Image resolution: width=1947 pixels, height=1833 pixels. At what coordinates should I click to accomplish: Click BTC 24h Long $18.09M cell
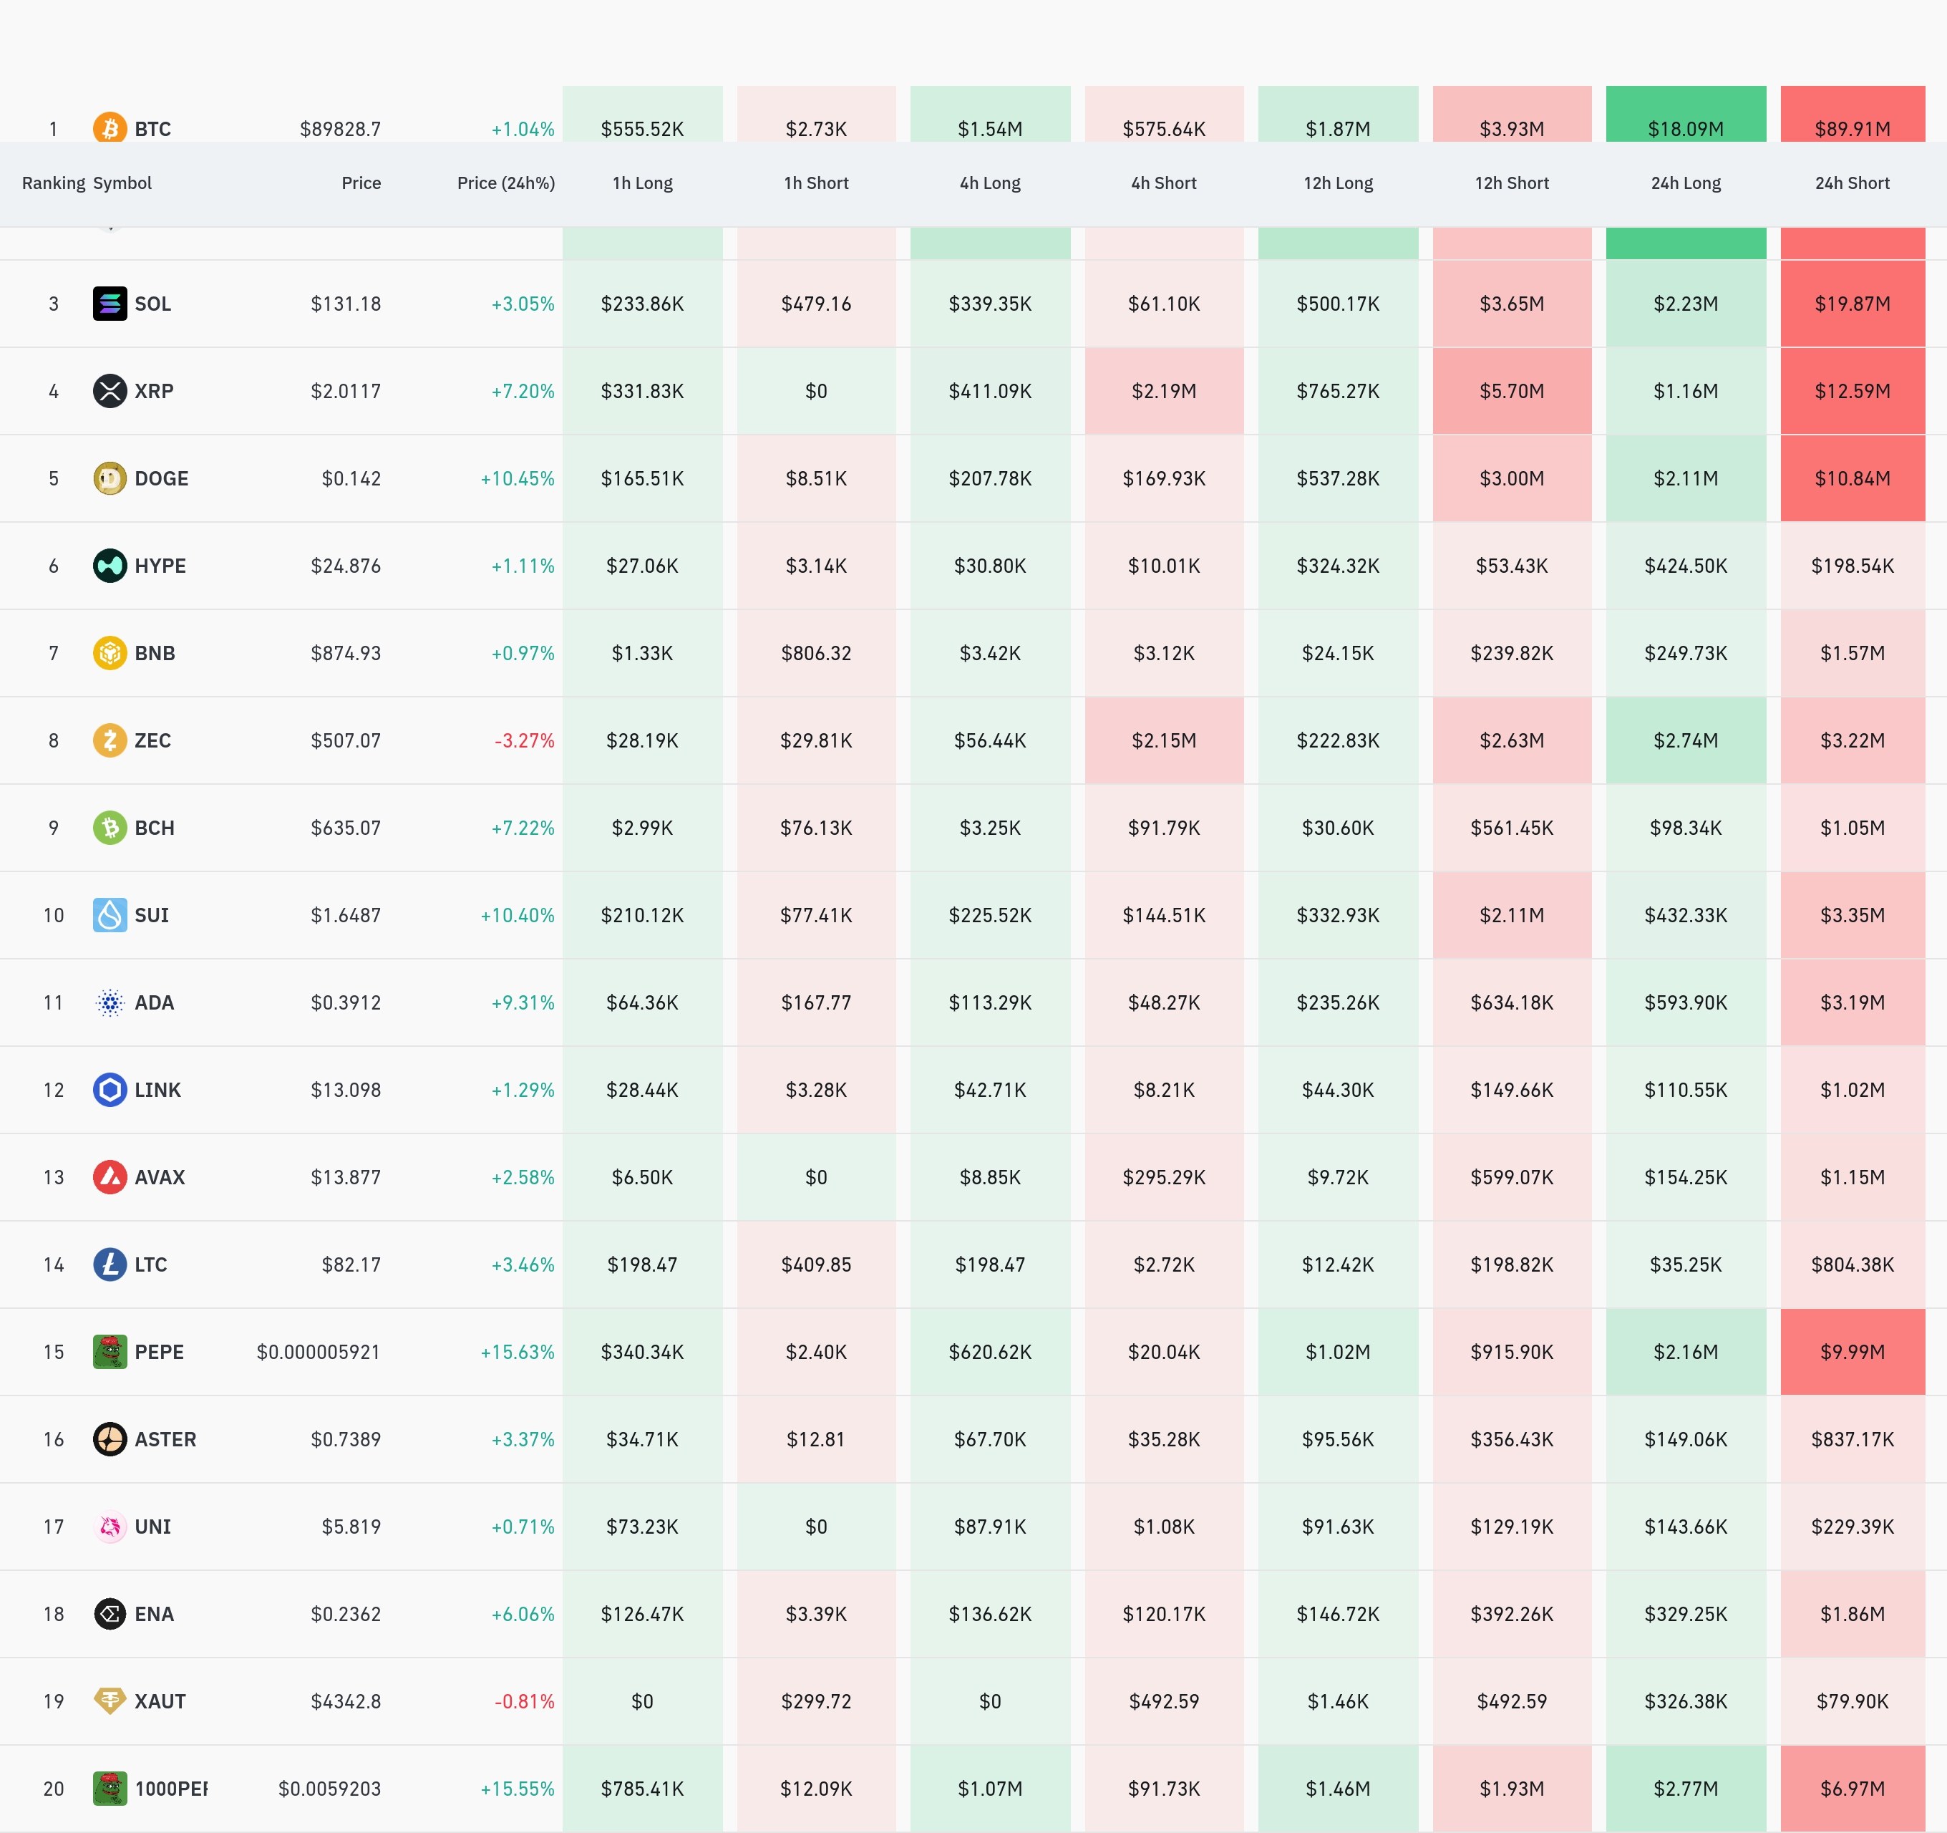1684,127
